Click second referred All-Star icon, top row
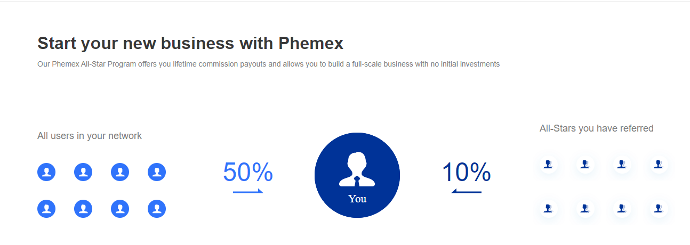 (585, 165)
